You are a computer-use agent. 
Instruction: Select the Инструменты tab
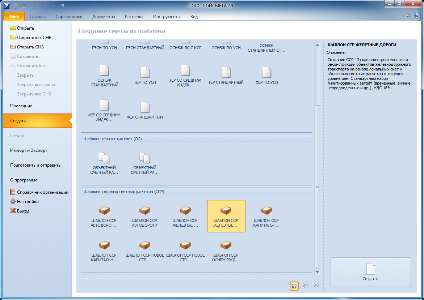click(167, 17)
